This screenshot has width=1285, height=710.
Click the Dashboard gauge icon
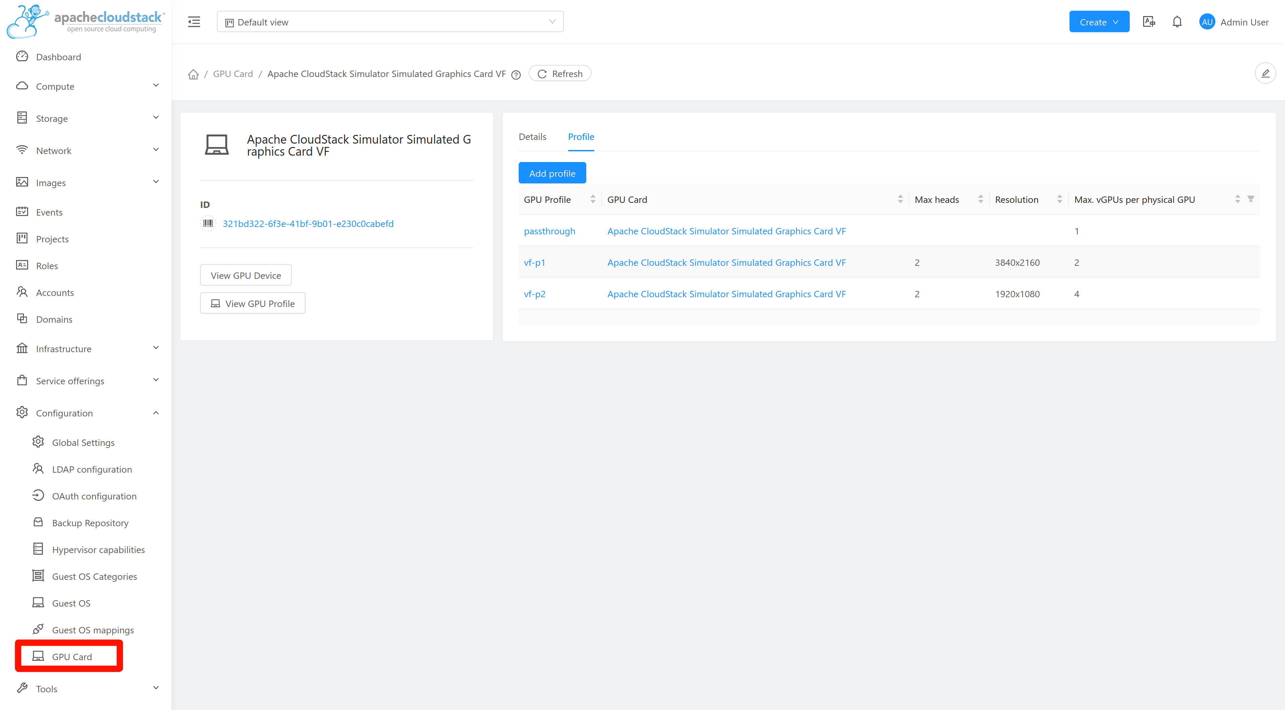point(22,56)
